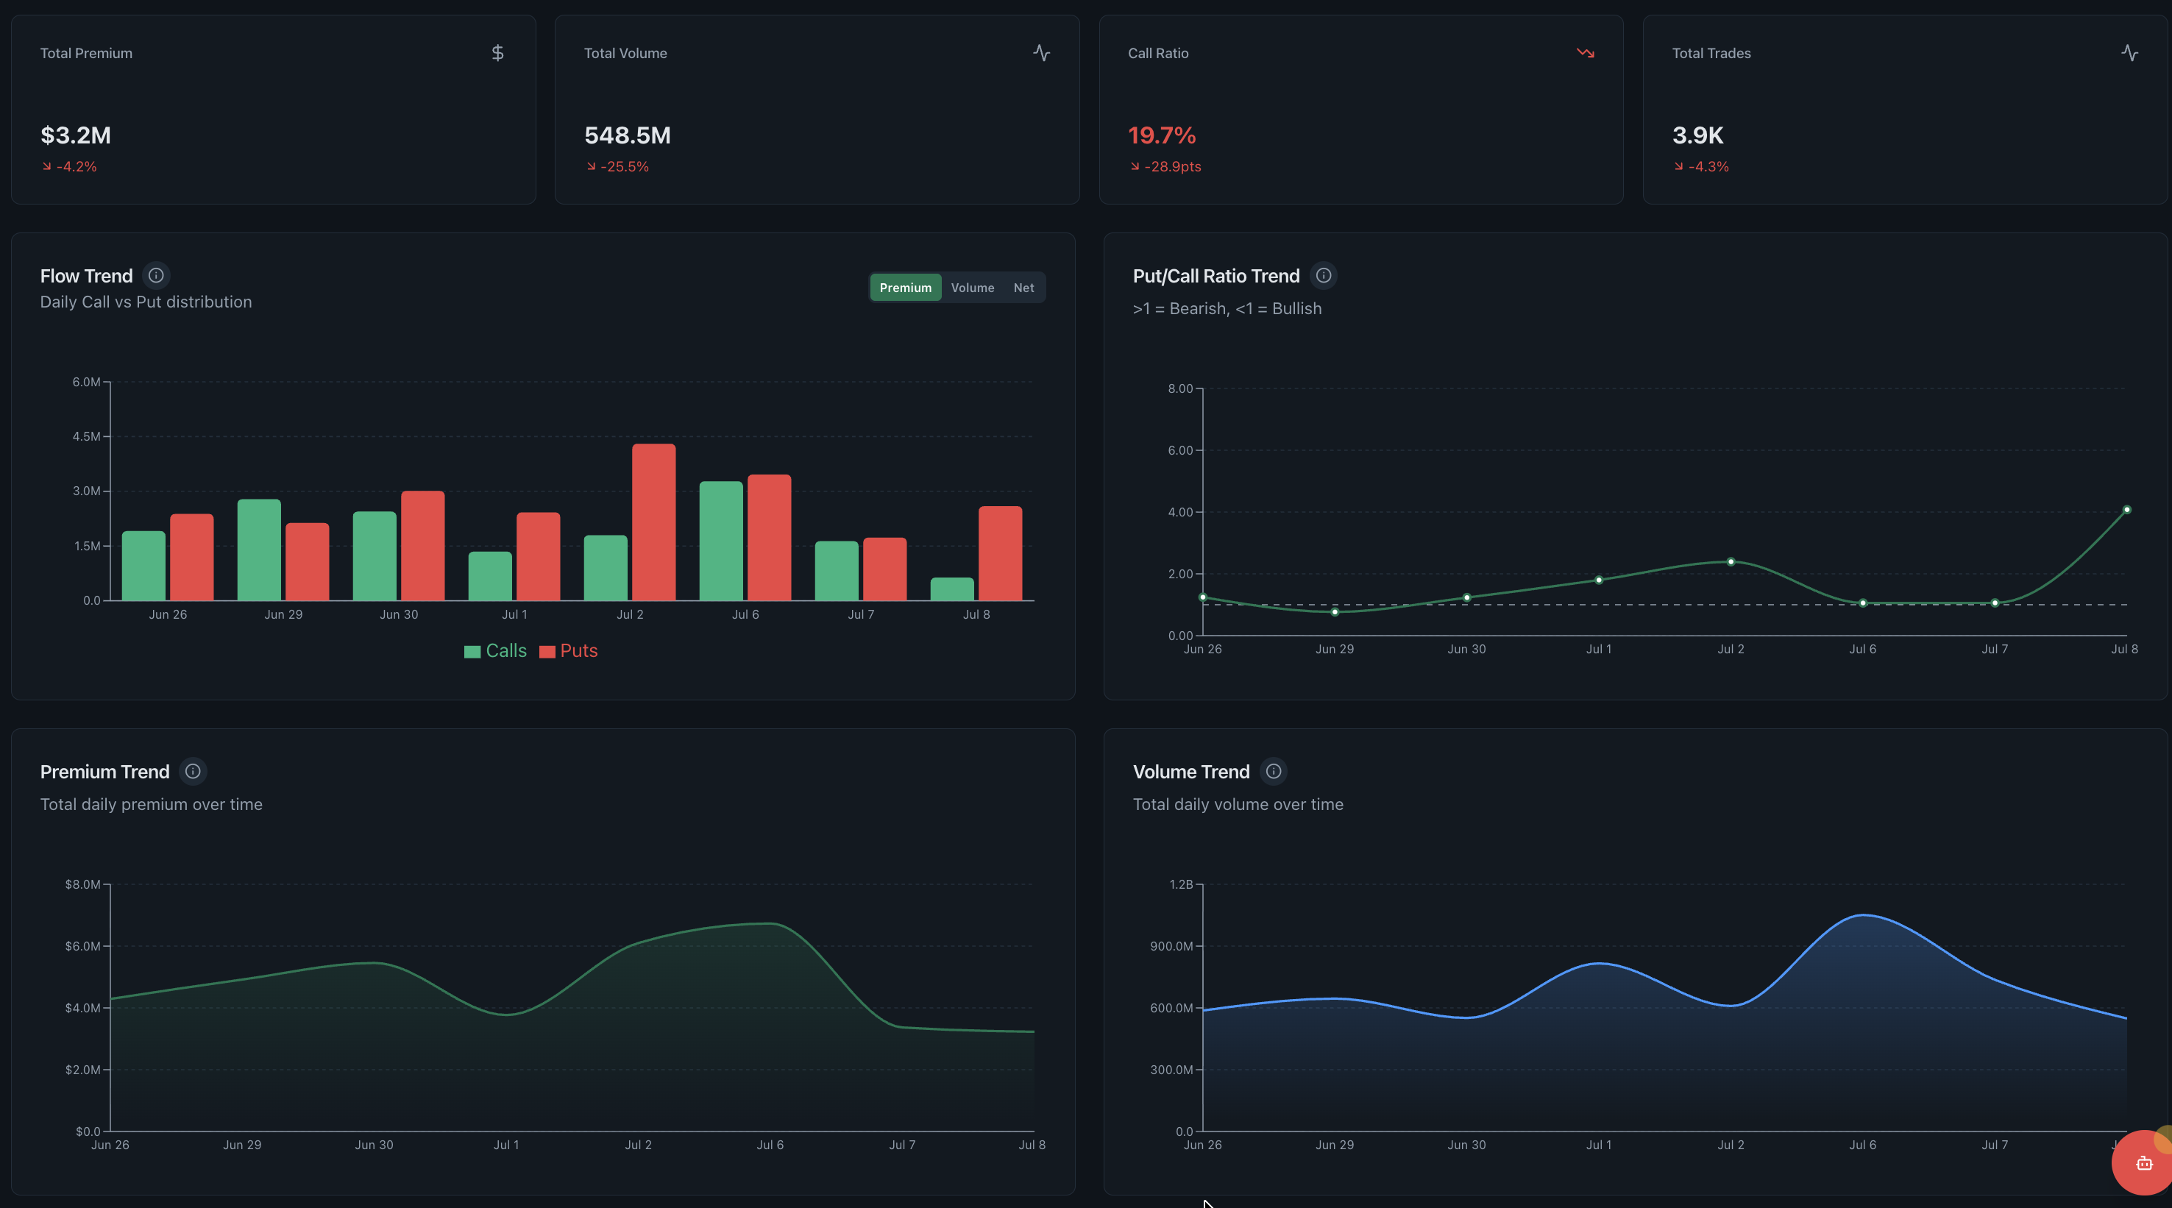Click the -28.9pts call ratio change text
Viewport: 2172px width, 1208px height.
pyautogui.click(x=1173, y=167)
